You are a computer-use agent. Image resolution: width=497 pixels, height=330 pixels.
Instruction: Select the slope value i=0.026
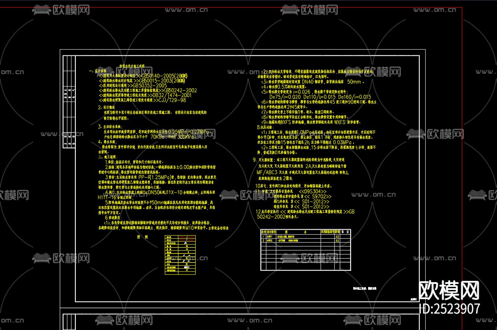coord(302,92)
